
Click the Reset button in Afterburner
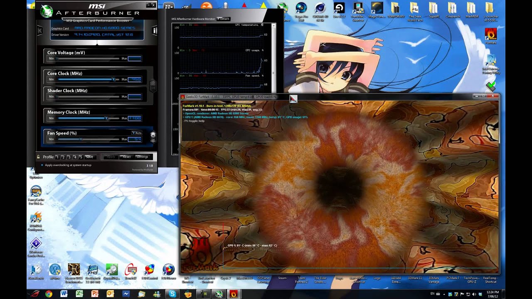(x=126, y=157)
